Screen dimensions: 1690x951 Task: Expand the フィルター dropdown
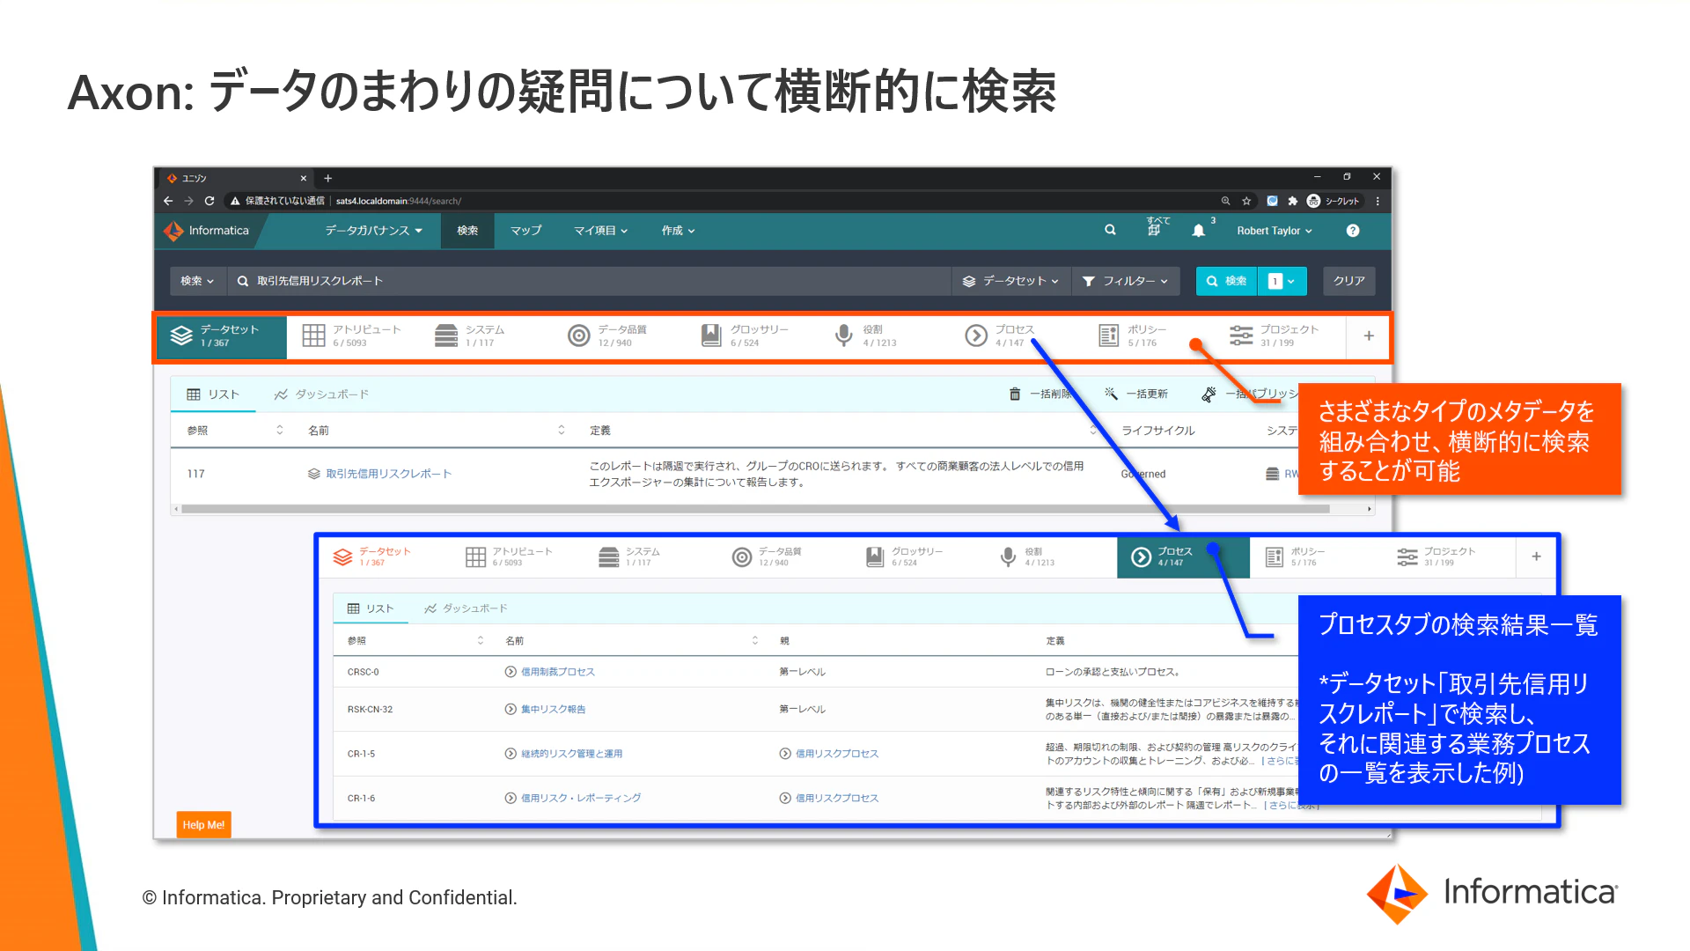tap(1125, 281)
